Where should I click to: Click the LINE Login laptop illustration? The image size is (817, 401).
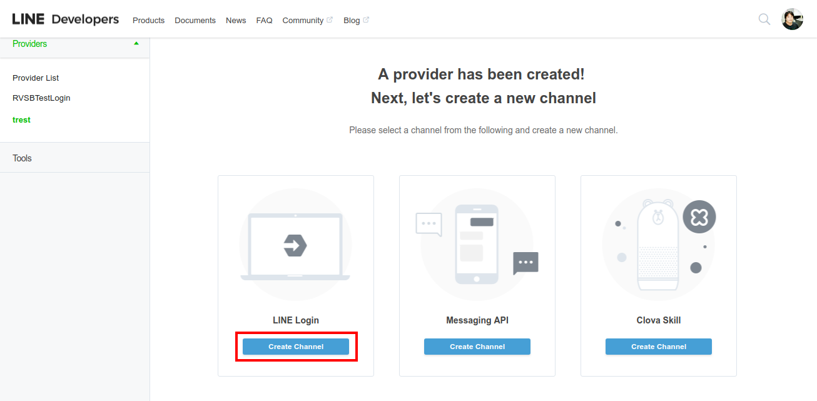click(295, 245)
